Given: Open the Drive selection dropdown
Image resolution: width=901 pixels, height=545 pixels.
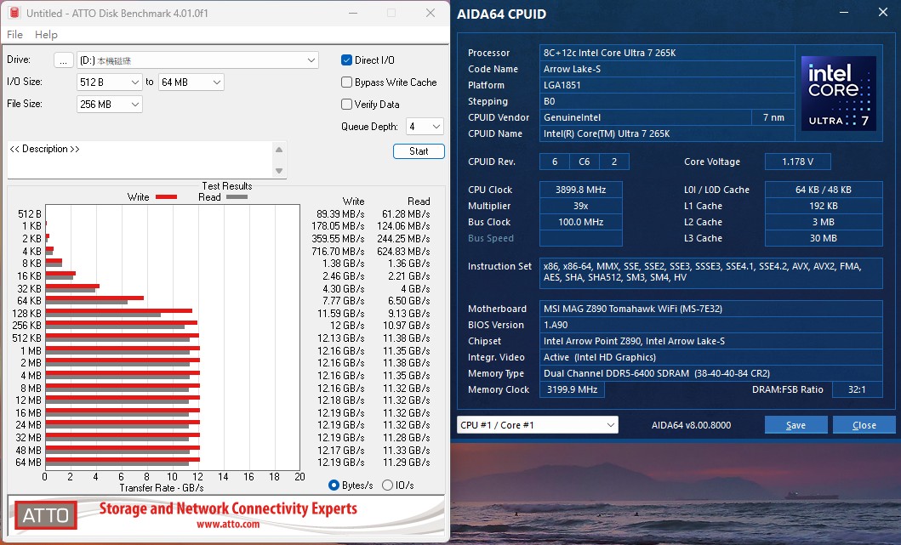Looking at the screenshot, I should click(x=197, y=60).
